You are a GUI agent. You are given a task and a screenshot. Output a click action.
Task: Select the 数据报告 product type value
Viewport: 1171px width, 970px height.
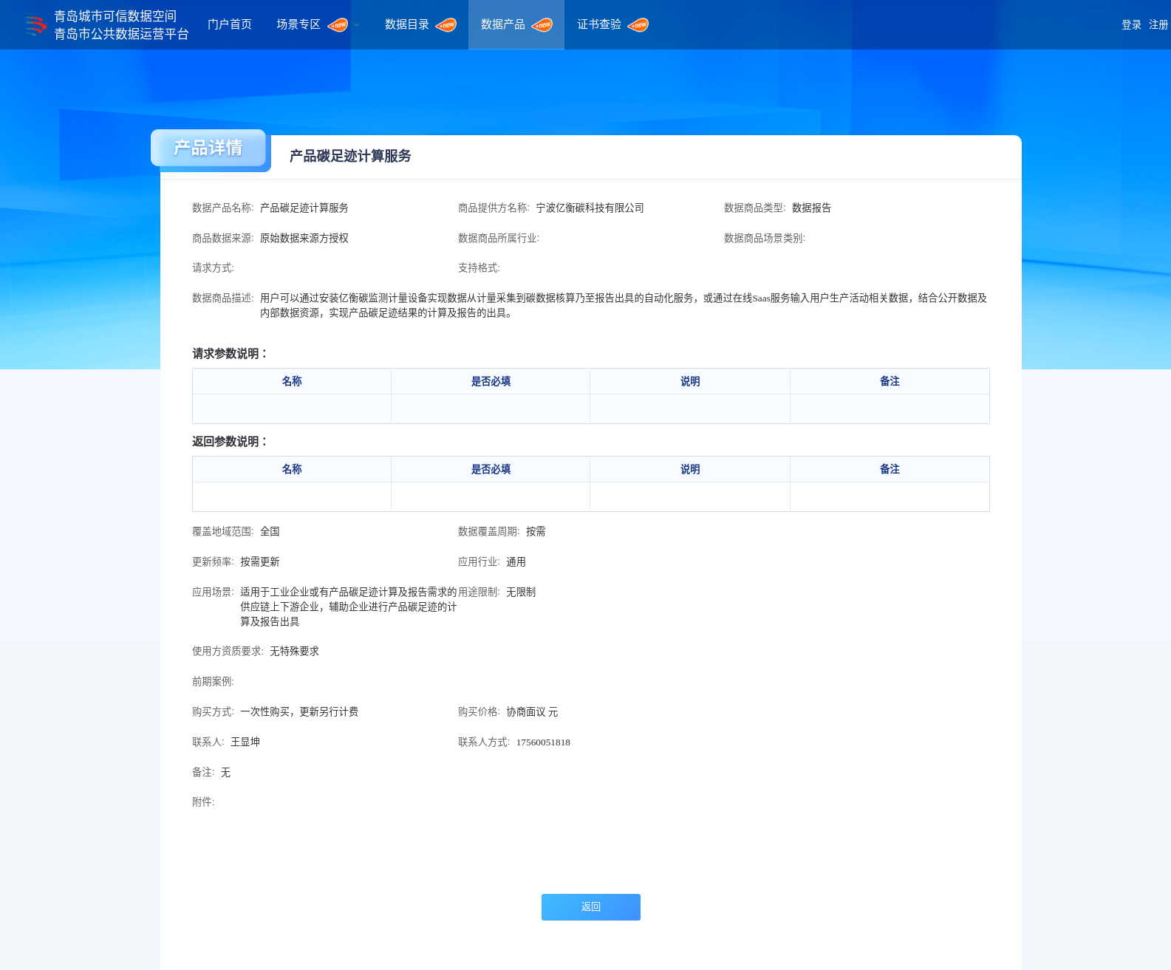coord(811,208)
